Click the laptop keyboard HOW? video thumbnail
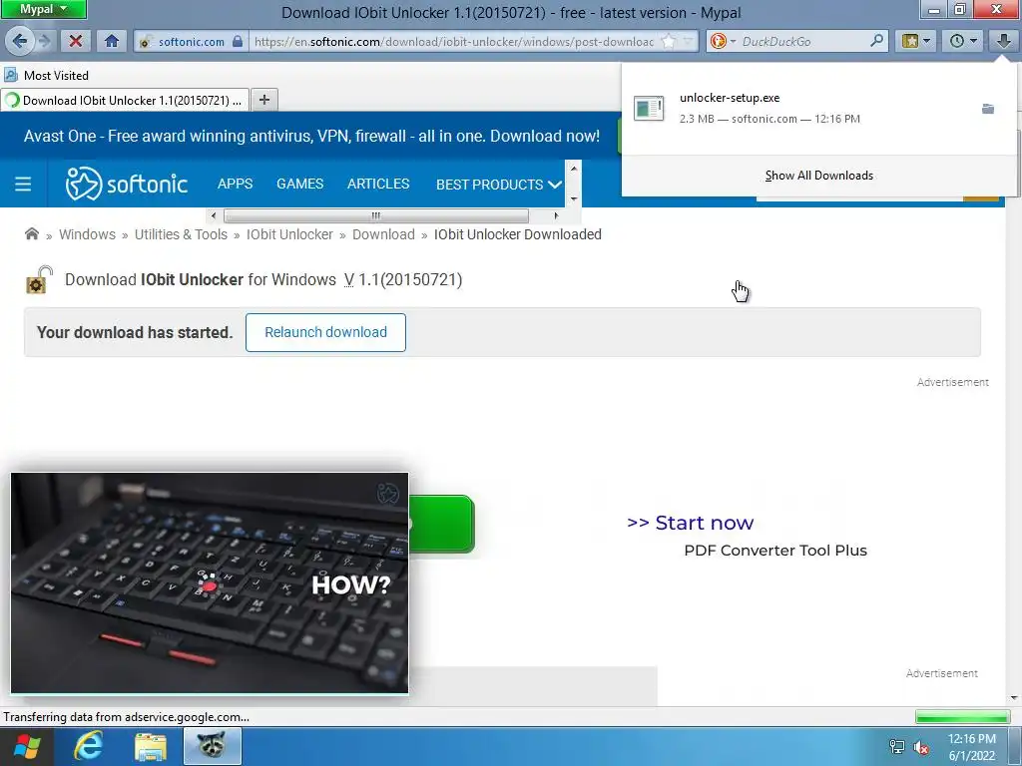The image size is (1022, 766). [x=210, y=582]
